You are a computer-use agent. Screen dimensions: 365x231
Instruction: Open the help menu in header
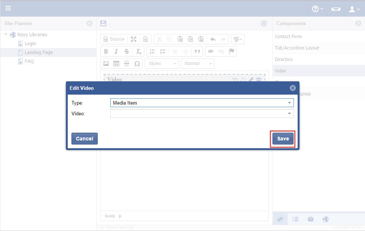[x=317, y=9]
